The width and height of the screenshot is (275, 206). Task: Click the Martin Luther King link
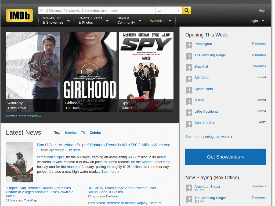coord(156,162)
